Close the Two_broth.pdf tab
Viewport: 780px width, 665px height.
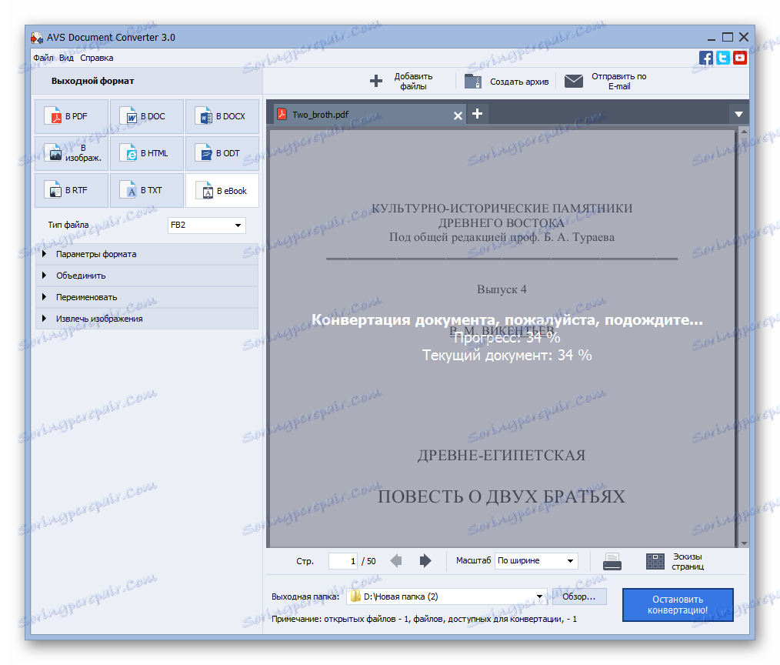[458, 116]
